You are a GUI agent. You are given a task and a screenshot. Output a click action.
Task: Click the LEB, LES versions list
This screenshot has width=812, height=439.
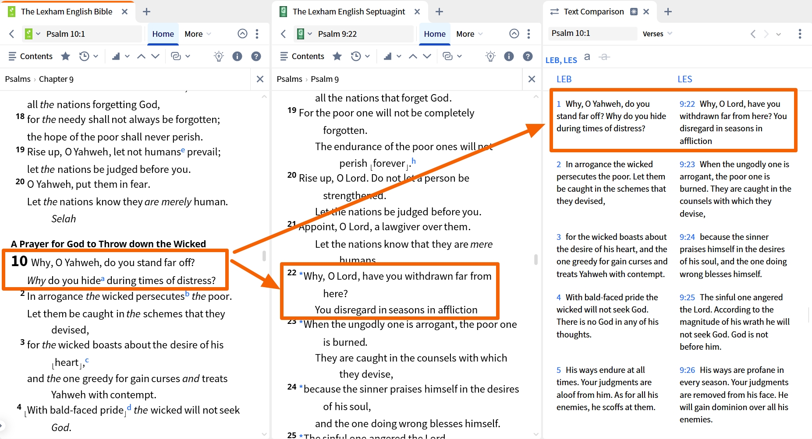click(x=561, y=60)
